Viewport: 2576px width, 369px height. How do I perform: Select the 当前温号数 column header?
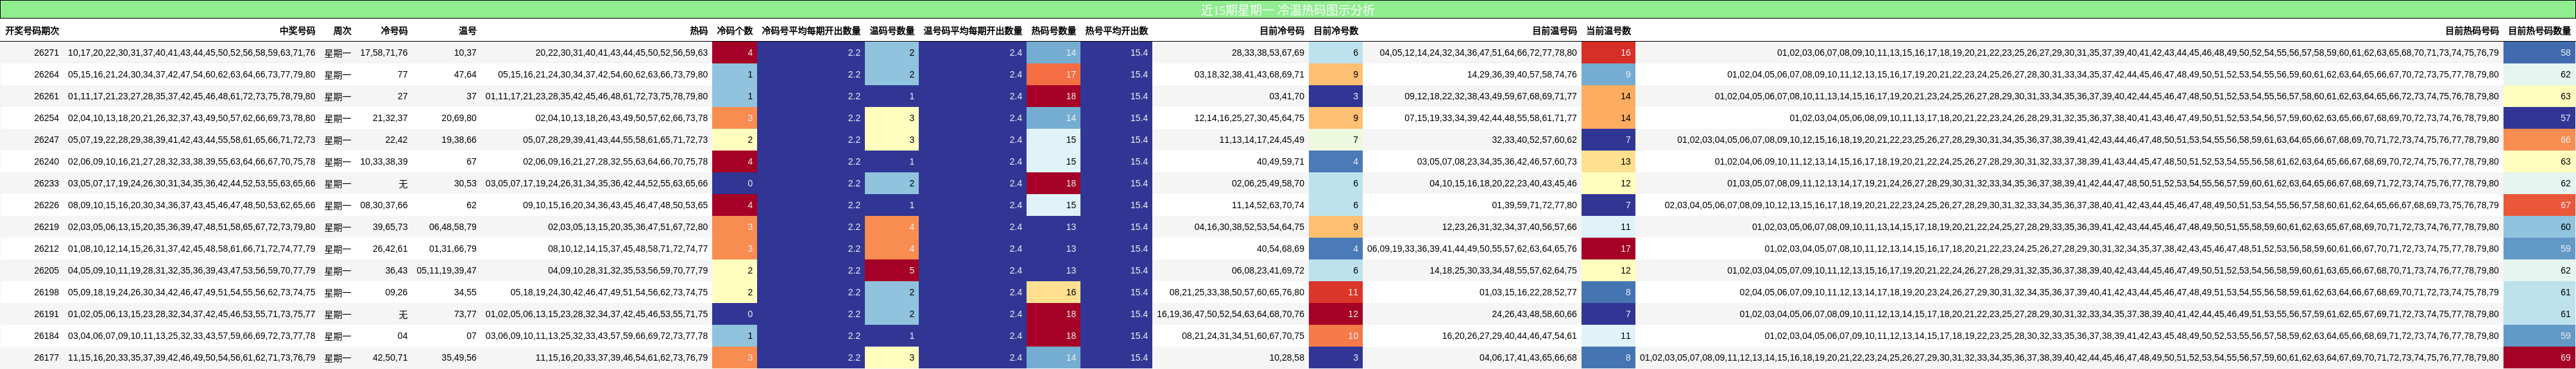tap(1608, 31)
